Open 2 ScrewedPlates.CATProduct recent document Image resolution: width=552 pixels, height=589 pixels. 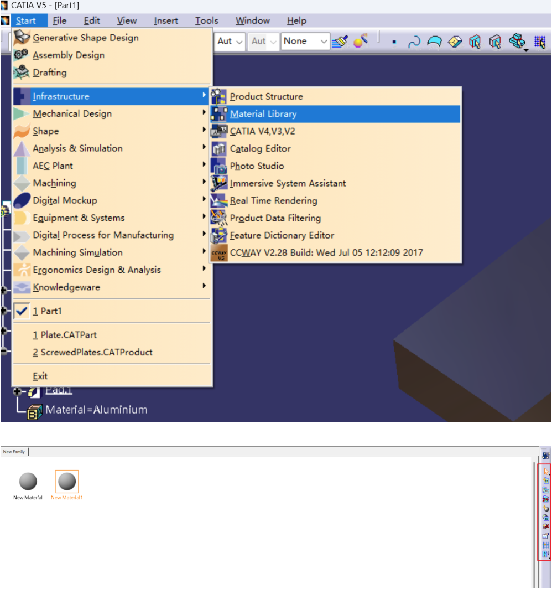pos(112,352)
